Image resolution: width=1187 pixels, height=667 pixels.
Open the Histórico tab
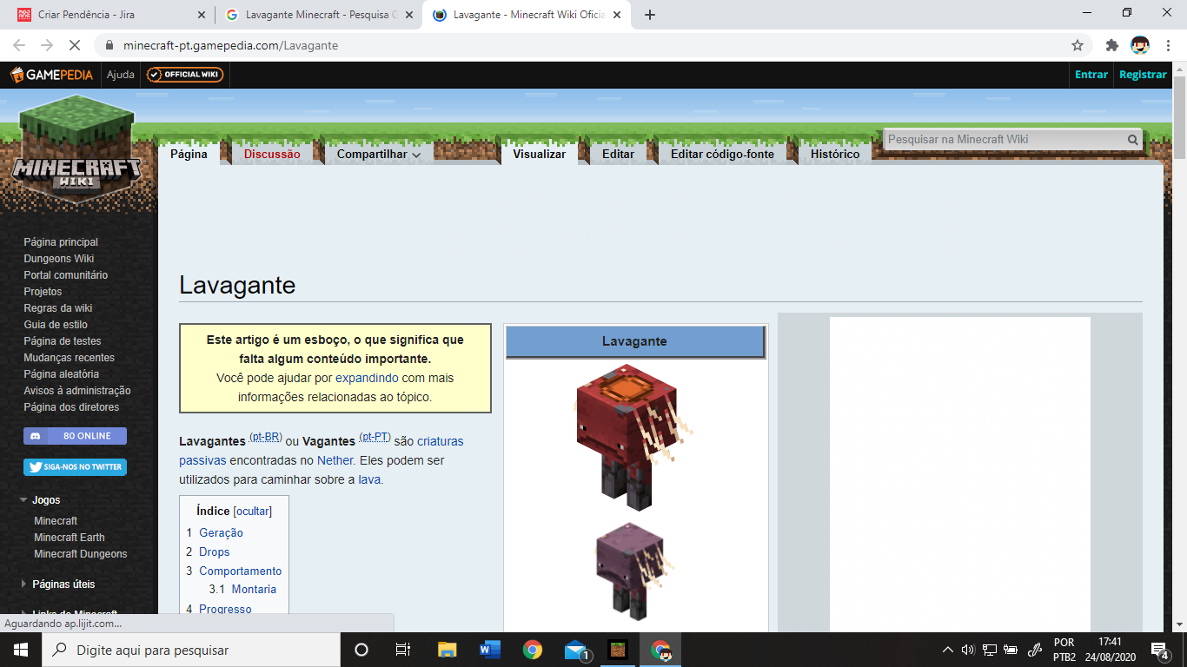coord(835,154)
